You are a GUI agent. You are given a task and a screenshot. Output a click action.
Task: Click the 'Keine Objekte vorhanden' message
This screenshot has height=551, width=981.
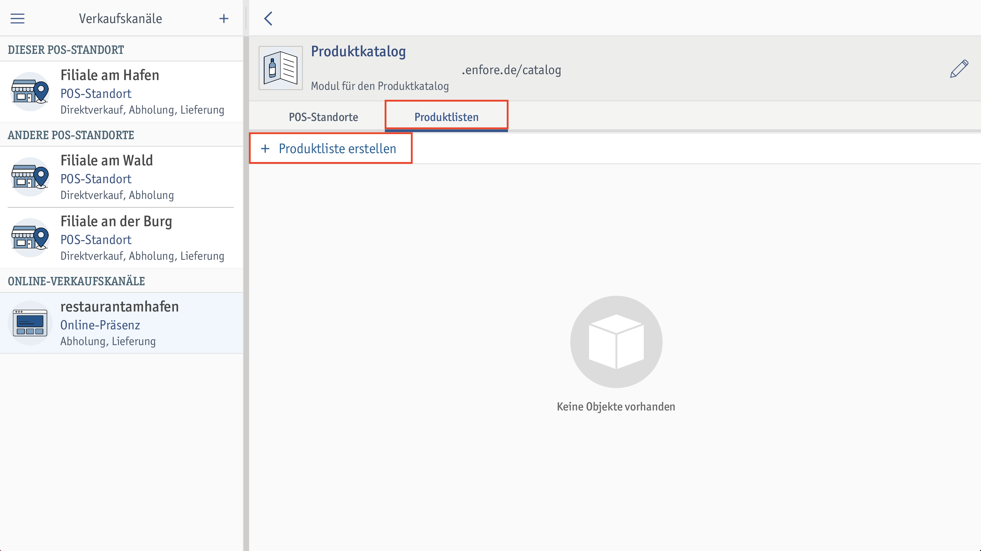(x=616, y=406)
